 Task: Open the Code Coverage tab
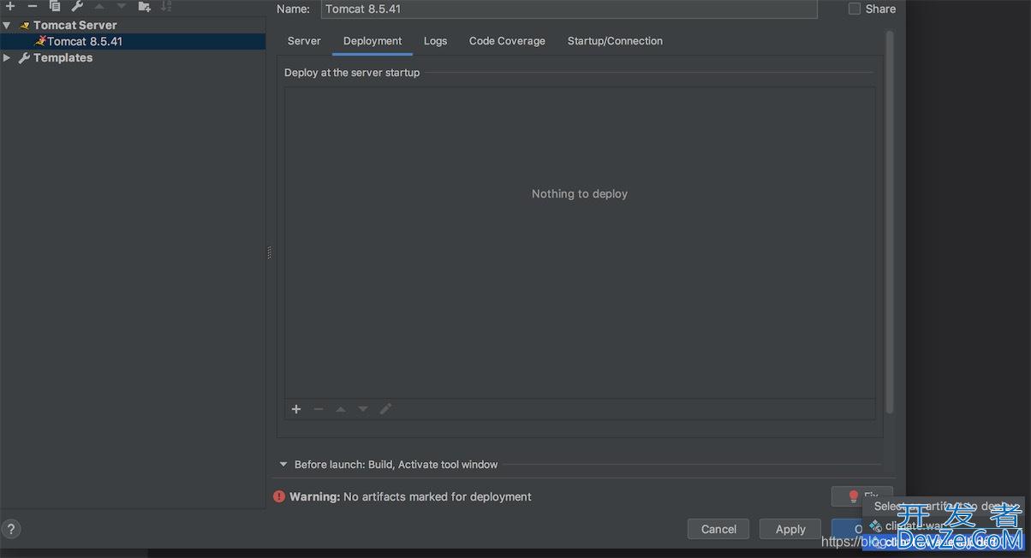(x=507, y=41)
